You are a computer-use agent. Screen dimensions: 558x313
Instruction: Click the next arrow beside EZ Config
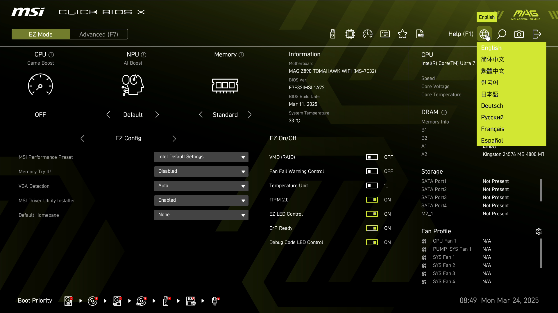coord(174,139)
